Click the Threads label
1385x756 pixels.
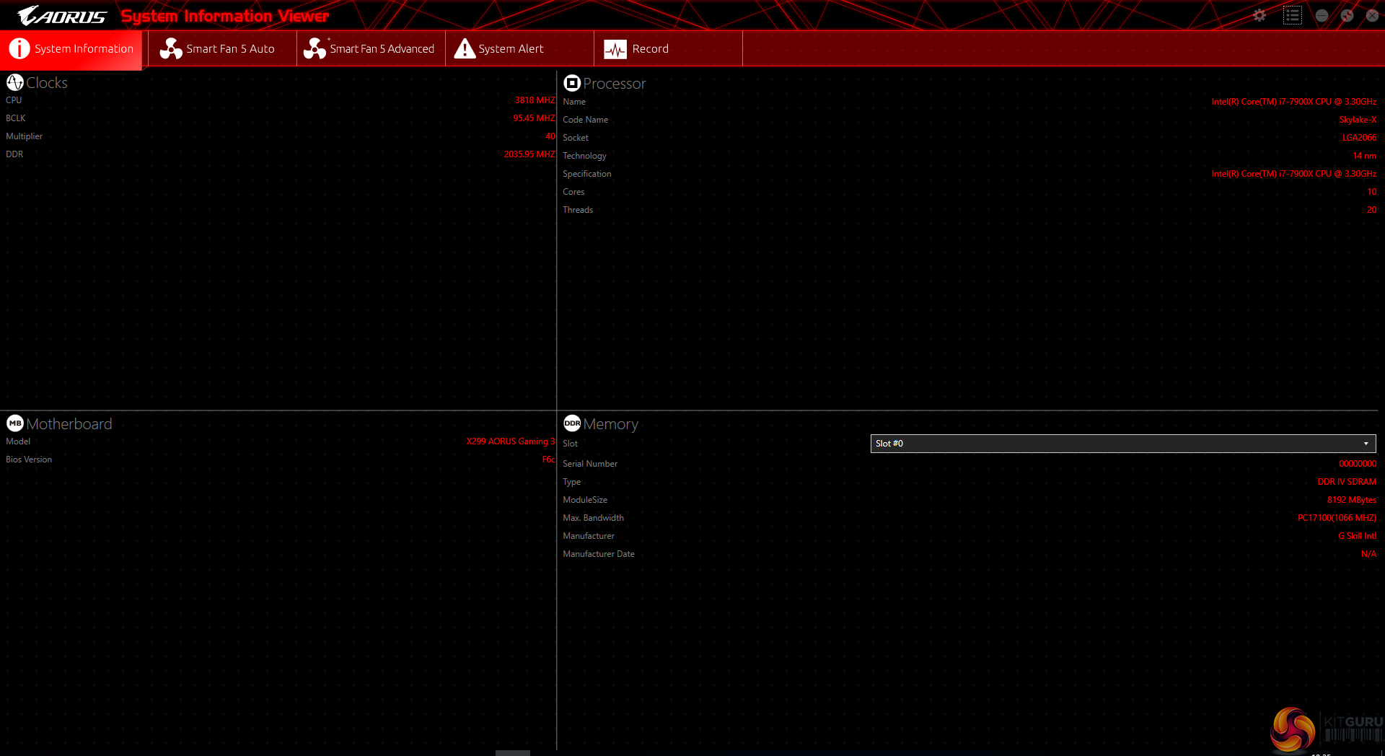click(x=578, y=210)
